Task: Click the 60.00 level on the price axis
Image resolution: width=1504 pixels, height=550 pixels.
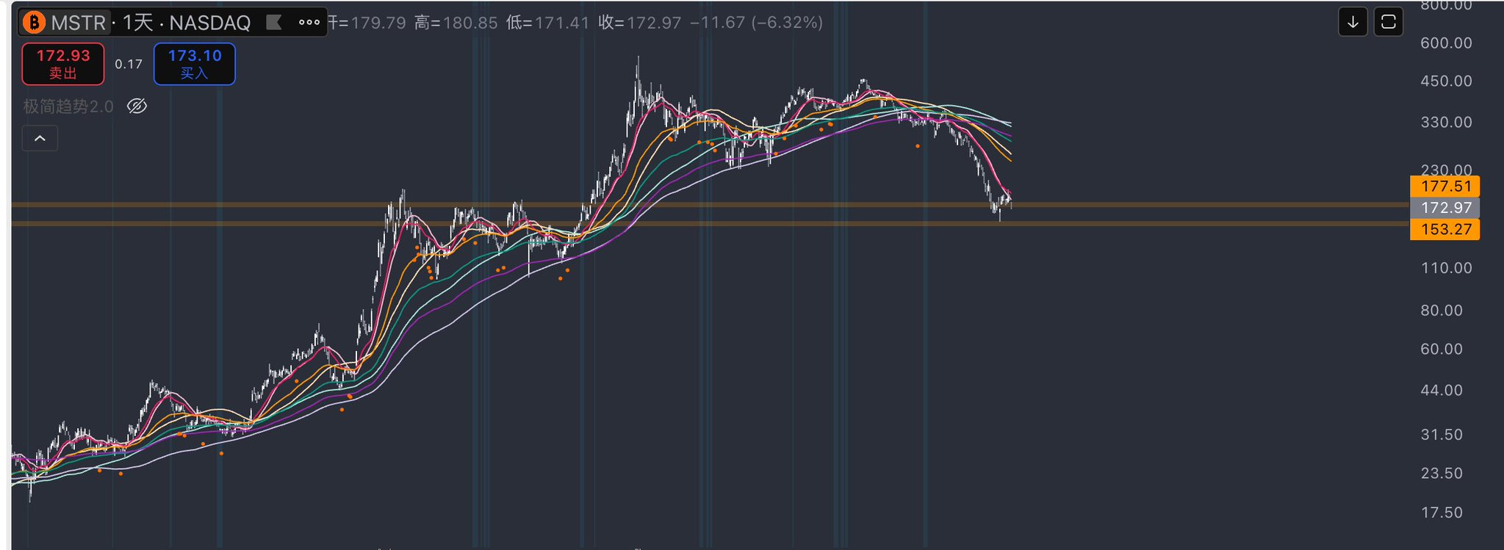Action: [x=1442, y=349]
